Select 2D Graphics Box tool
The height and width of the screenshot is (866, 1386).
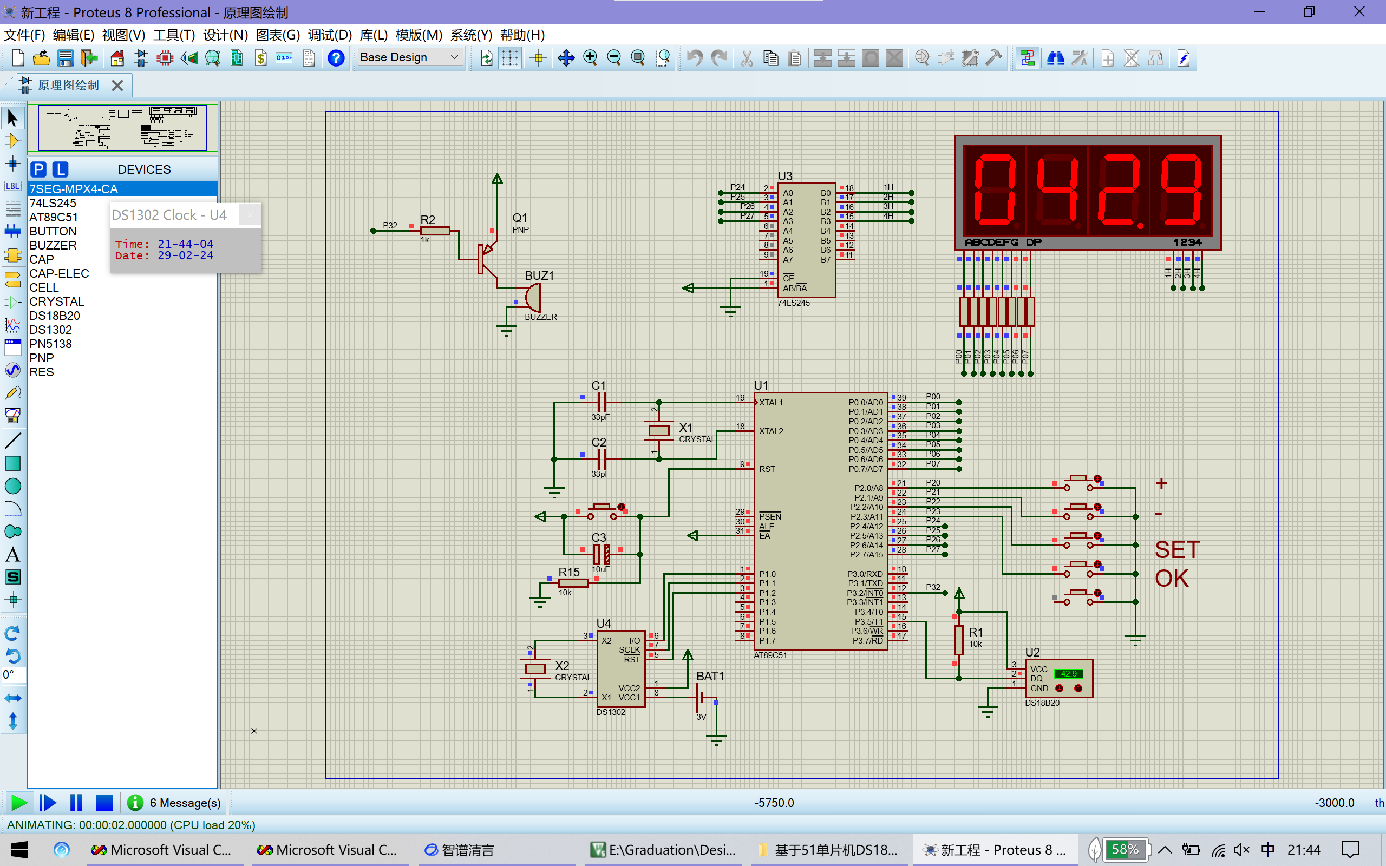(x=12, y=463)
